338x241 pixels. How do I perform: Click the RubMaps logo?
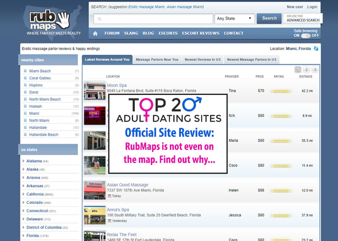52,22
